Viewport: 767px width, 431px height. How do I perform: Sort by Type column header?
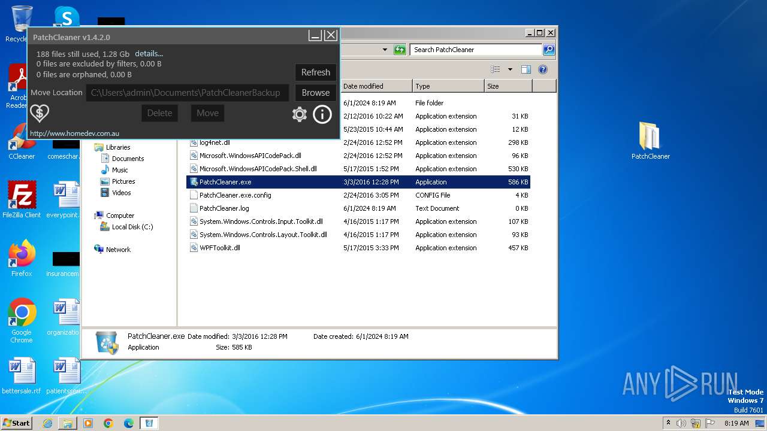(448, 86)
